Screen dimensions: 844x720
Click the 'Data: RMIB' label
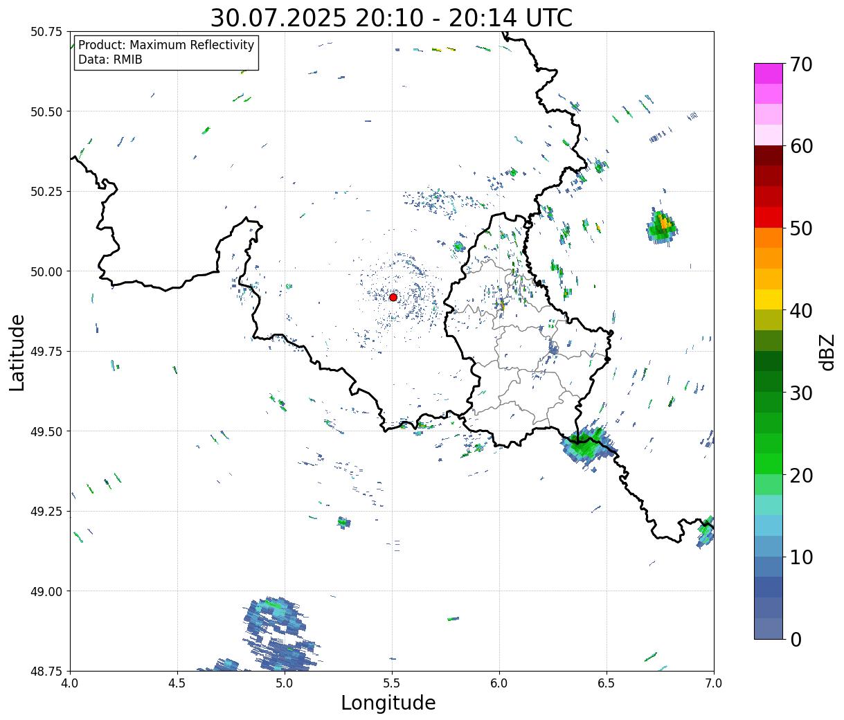click(110, 60)
